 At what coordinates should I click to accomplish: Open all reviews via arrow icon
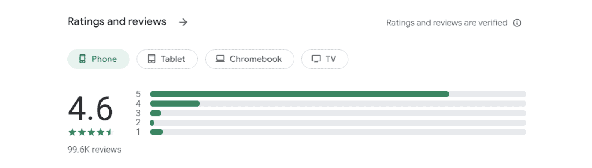[x=183, y=22]
